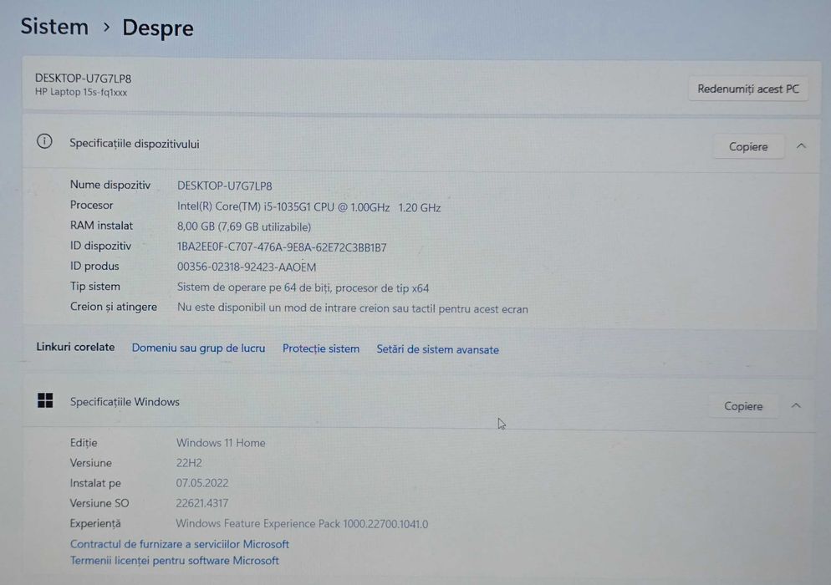This screenshot has height=585, width=831.
Task: Select device ID 1BA2EE0F-C707-476A-9E8A-62E72C3BB1B7
Action: point(282,247)
